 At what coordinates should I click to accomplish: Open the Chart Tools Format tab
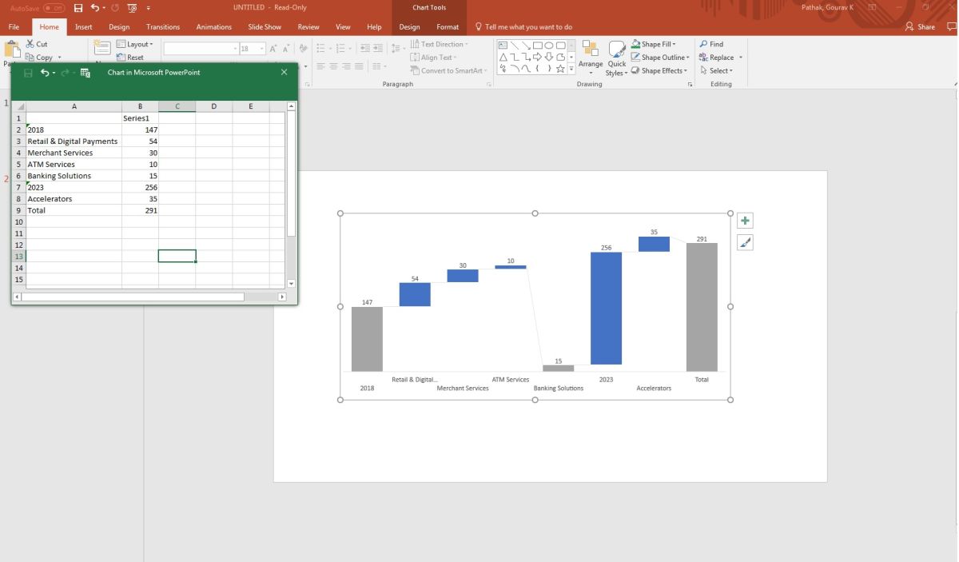pos(448,26)
